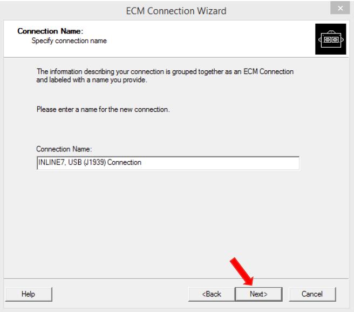
Task: Click the bold Connection Name heading
Action: coord(50,31)
